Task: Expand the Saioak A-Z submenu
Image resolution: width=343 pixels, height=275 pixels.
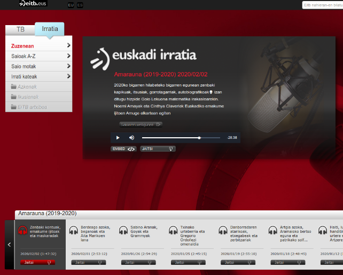Action: tap(41, 56)
